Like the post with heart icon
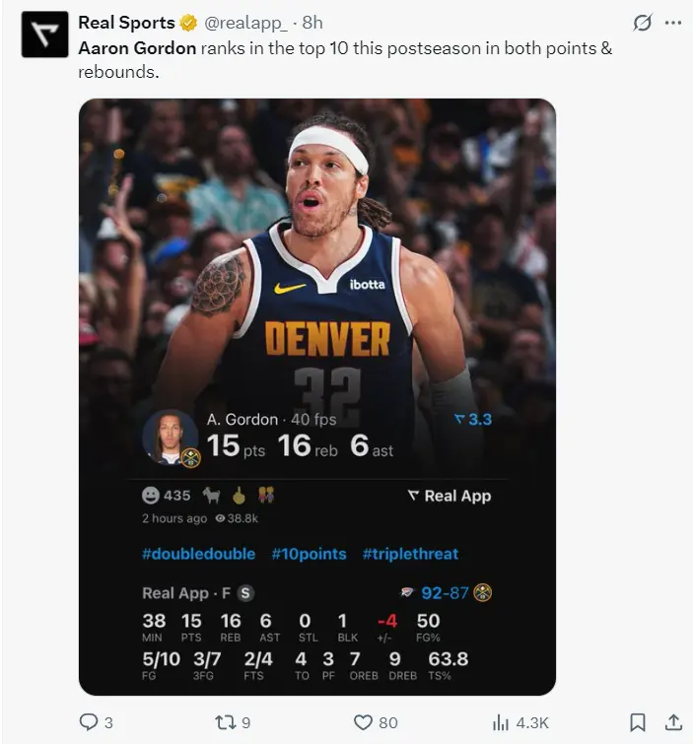693x744 pixels. [363, 722]
